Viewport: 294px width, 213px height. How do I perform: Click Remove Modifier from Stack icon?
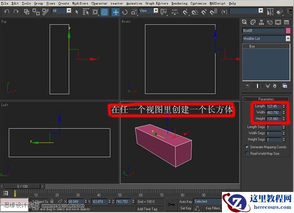pos(274,86)
